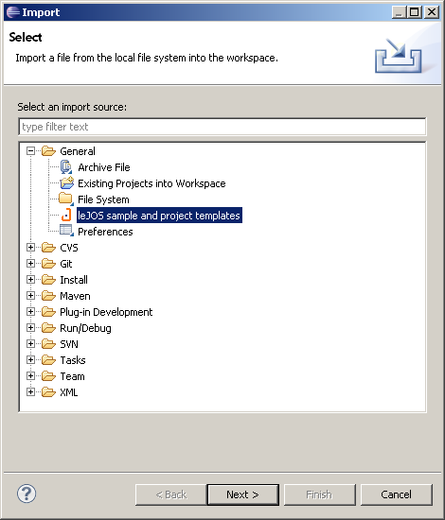Collapse the General category
Screen dimensions: 445x520
coord(30,151)
